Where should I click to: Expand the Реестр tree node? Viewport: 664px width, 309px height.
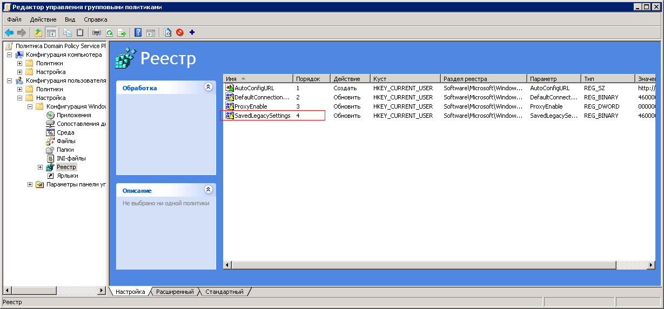coord(40,167)
